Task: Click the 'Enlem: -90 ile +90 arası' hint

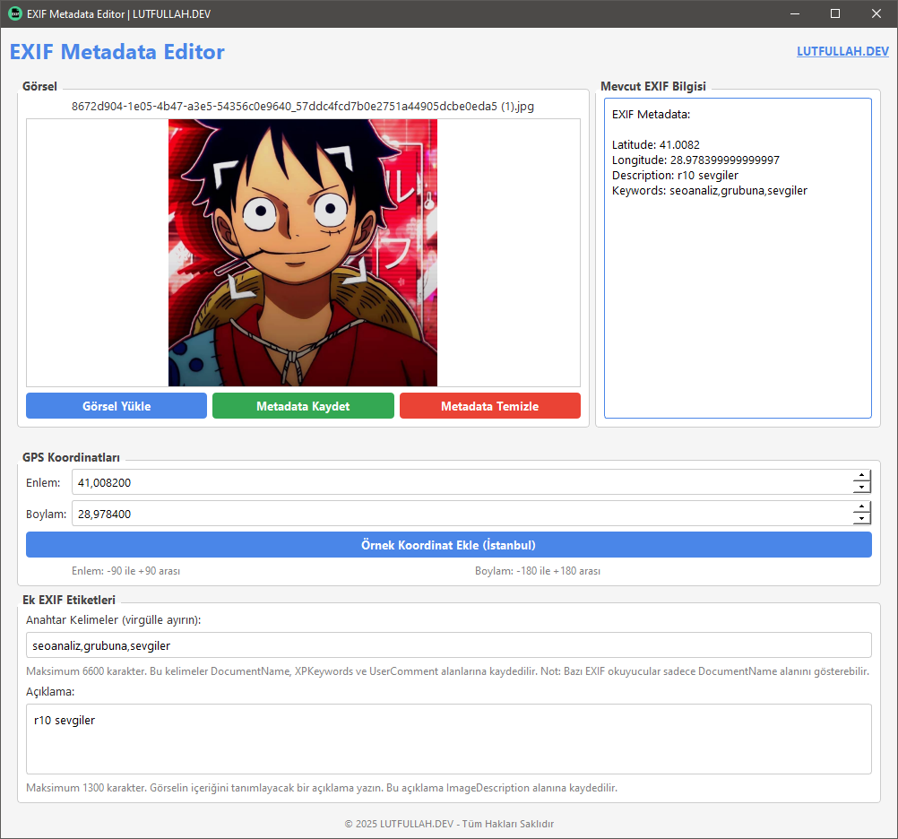Action: click(126, 571)
